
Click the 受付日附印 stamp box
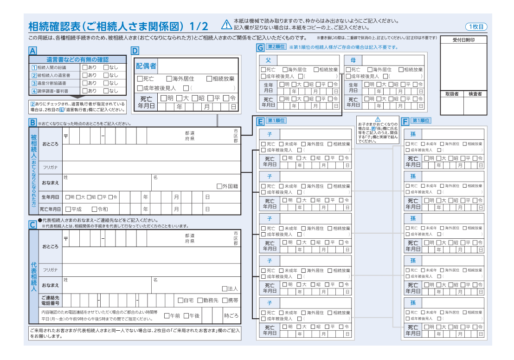(463, 67)
